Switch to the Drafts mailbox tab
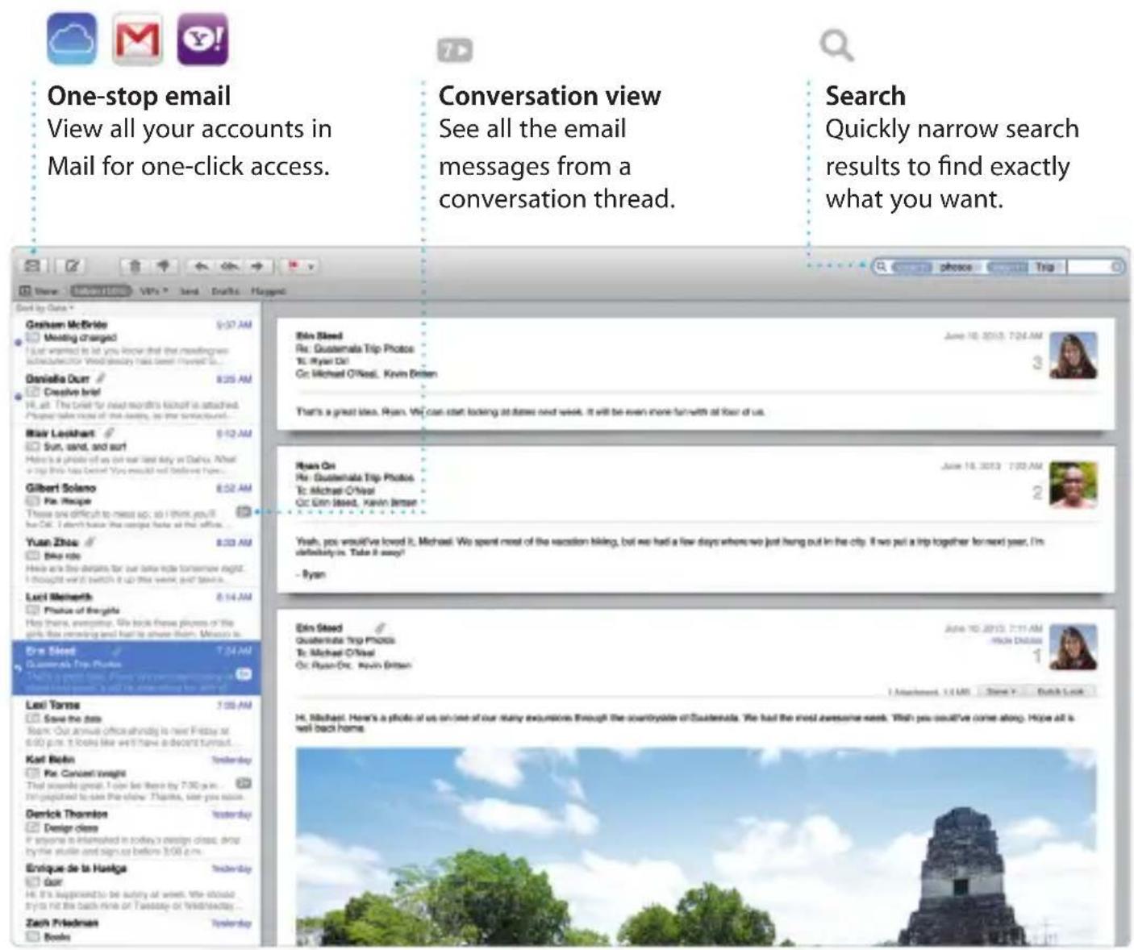Viewport: 1134px width, 950px height. pos(225,290)
